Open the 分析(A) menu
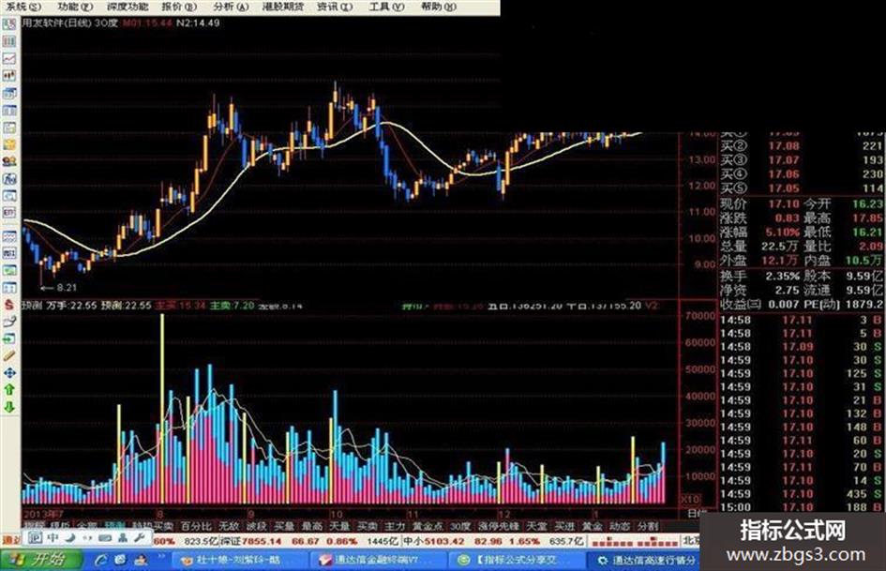The width and height of the screenshot is (886, 571). (231, 7)
